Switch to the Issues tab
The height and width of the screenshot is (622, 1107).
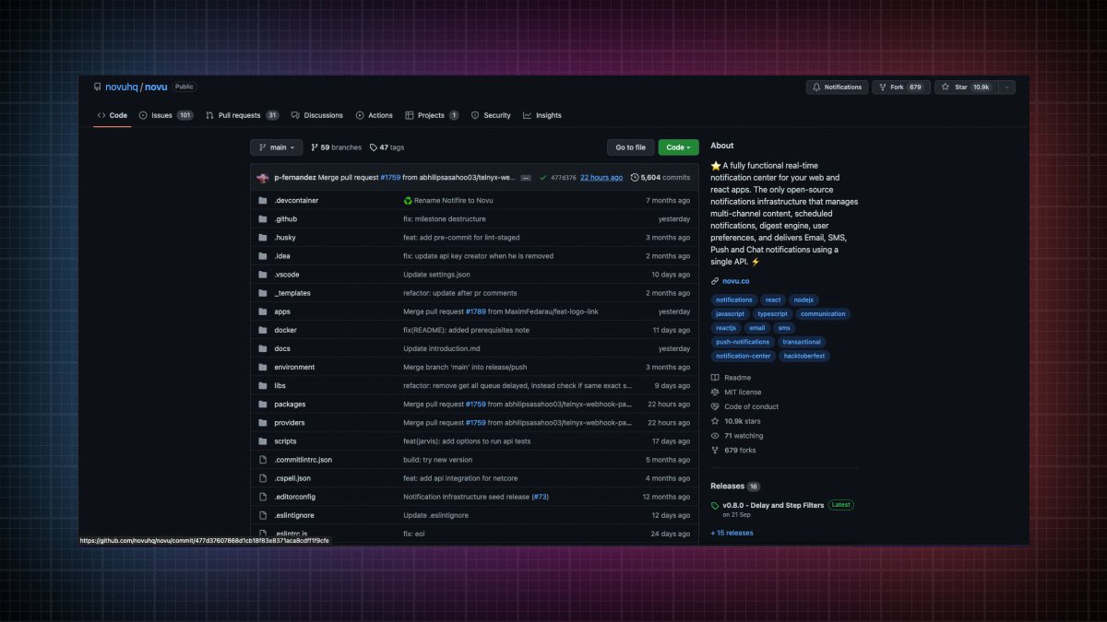pyautogui.click(x=163, y=115)
